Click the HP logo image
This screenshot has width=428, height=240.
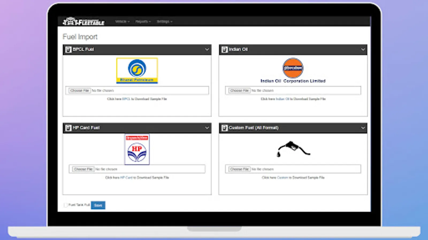coord(137,149)
